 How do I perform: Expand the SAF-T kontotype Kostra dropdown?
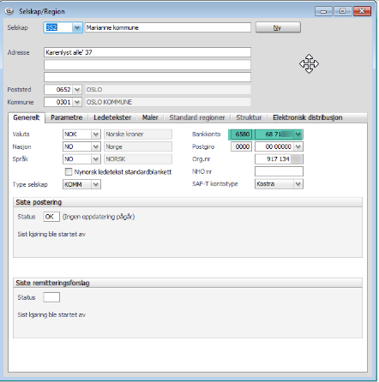(298, 184)
